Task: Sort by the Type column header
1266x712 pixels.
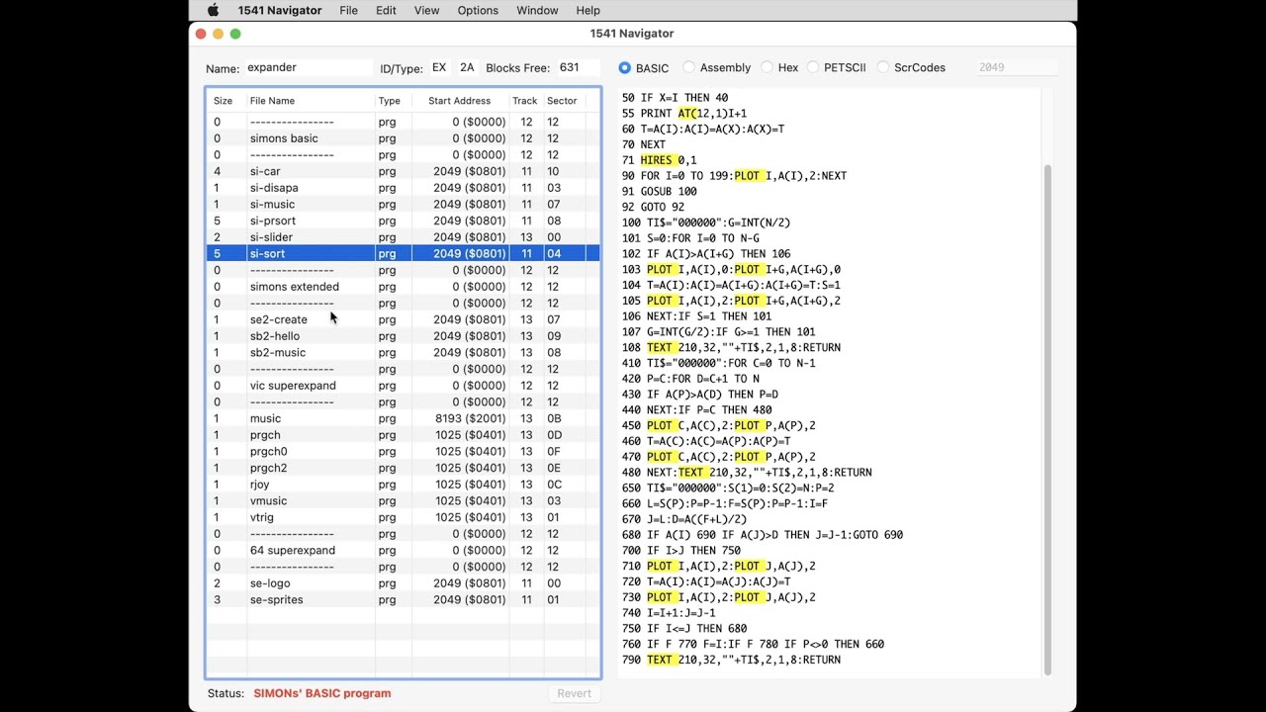Action: (x=393, y=101)
